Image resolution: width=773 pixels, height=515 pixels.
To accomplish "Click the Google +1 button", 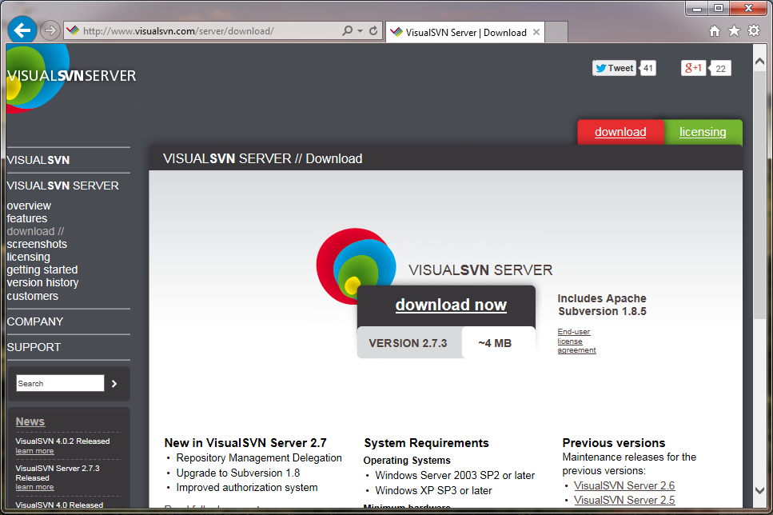I will [693, 68].
